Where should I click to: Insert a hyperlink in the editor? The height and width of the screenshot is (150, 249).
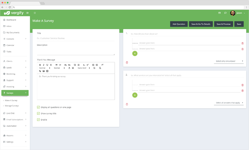point(40,71)
